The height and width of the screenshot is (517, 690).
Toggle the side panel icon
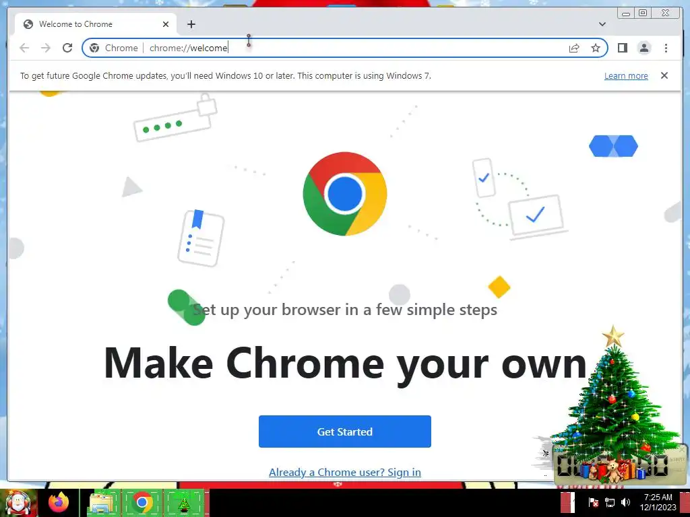[622, 48]
